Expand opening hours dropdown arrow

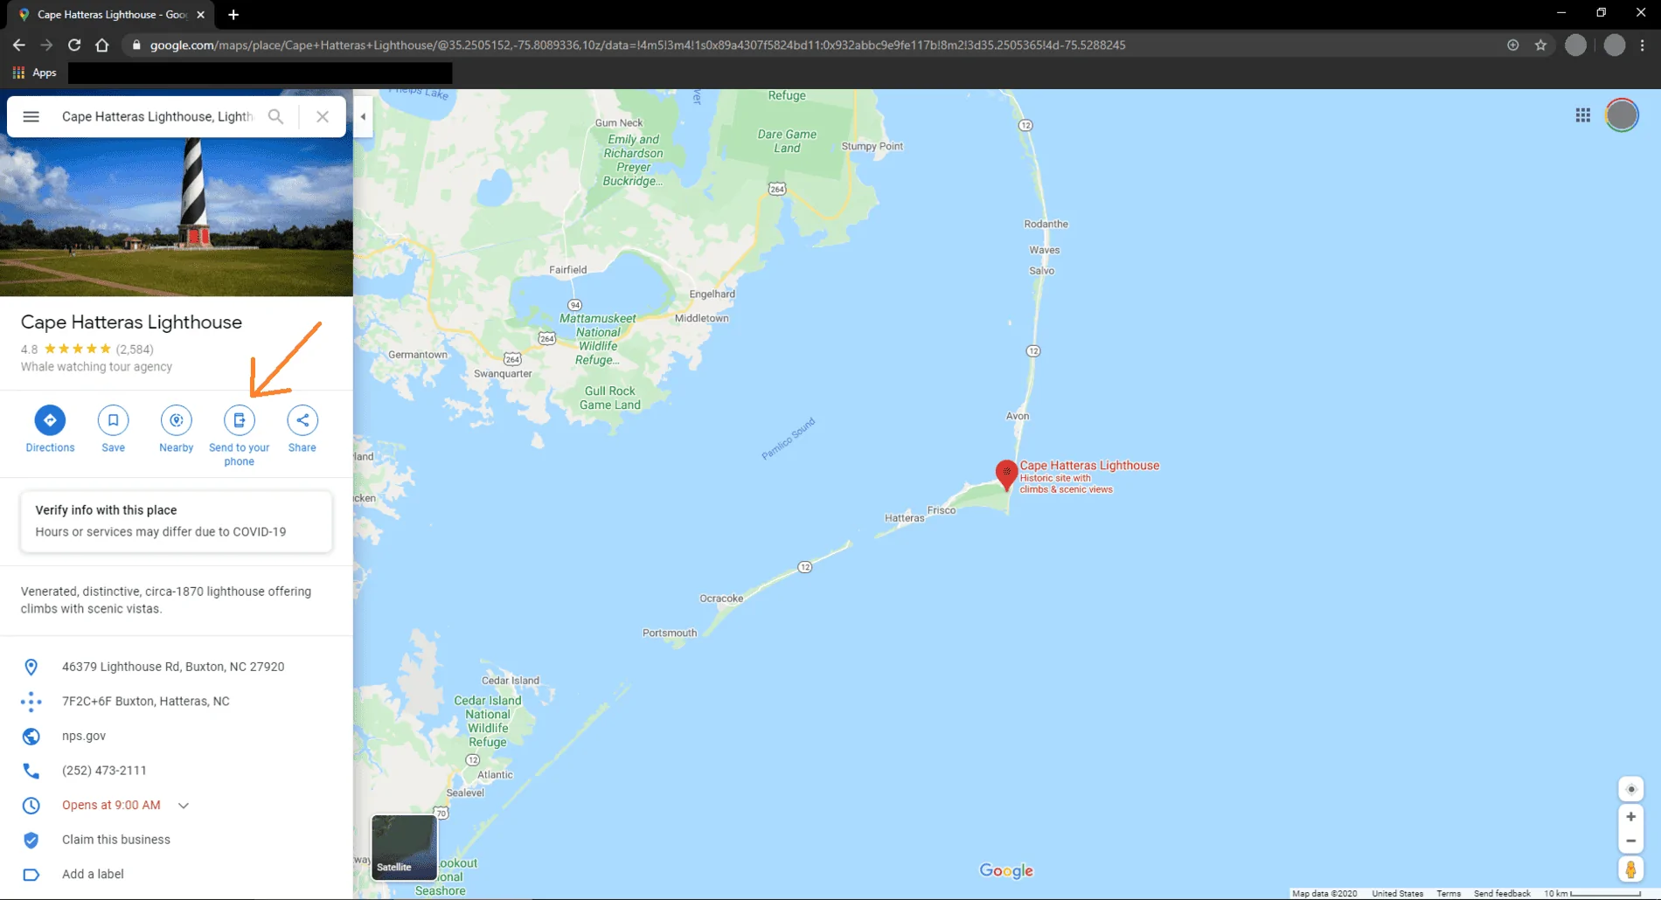tap(184, 806)
